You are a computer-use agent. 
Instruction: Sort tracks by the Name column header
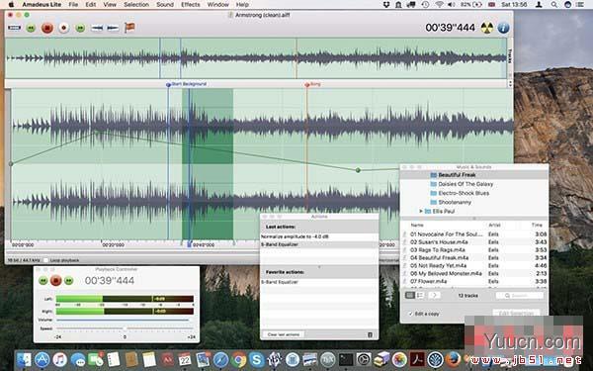coord(417,225)
